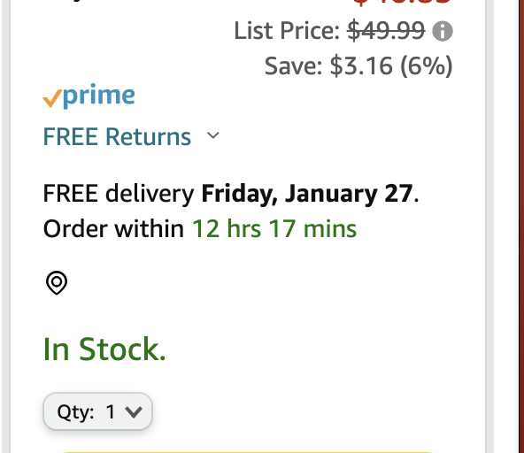
Task: Click the Qty dropdown arrow
Action: 134,412
